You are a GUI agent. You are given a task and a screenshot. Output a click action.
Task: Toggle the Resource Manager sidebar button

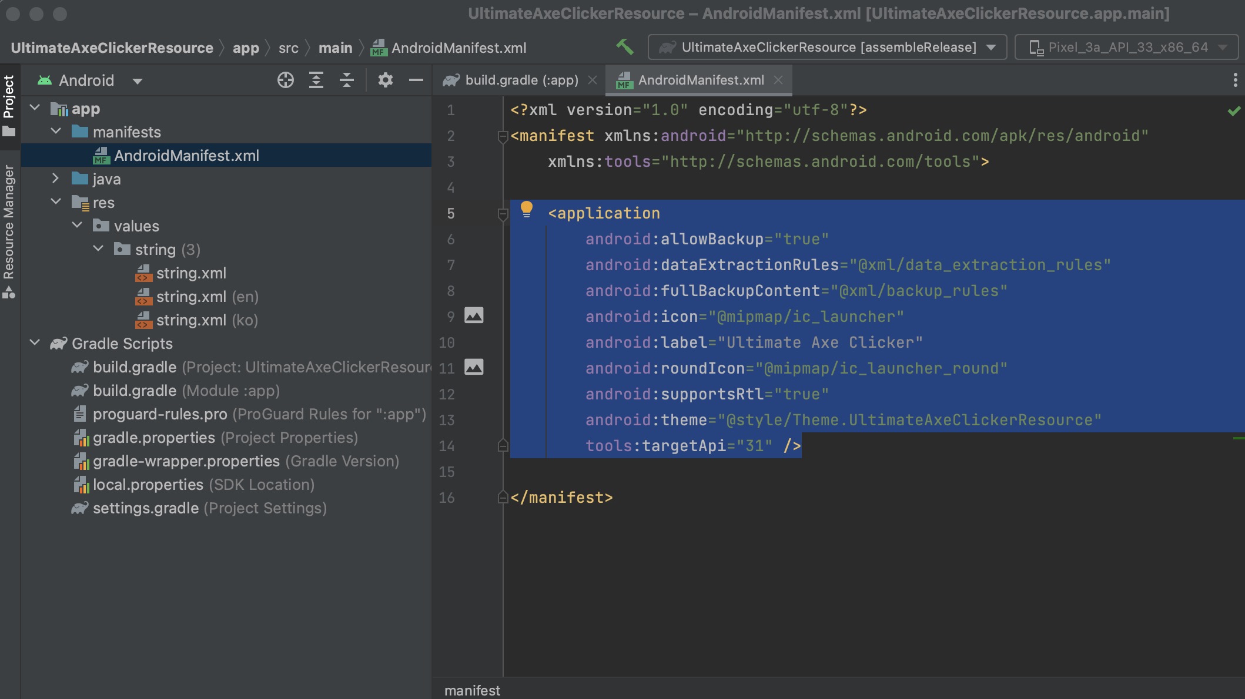[9, 230]
